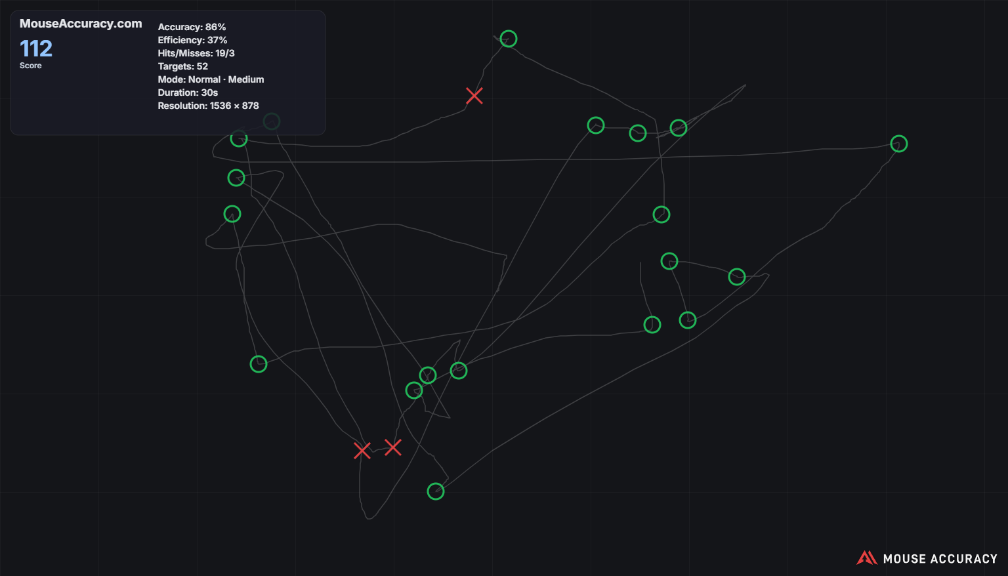This screenshot has height=576, width=1008.
Task: Click the Mode: Normal · Medium line
Action: 211,79
